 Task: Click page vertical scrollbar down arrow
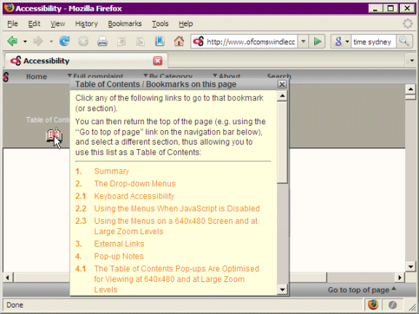point(410,266)
